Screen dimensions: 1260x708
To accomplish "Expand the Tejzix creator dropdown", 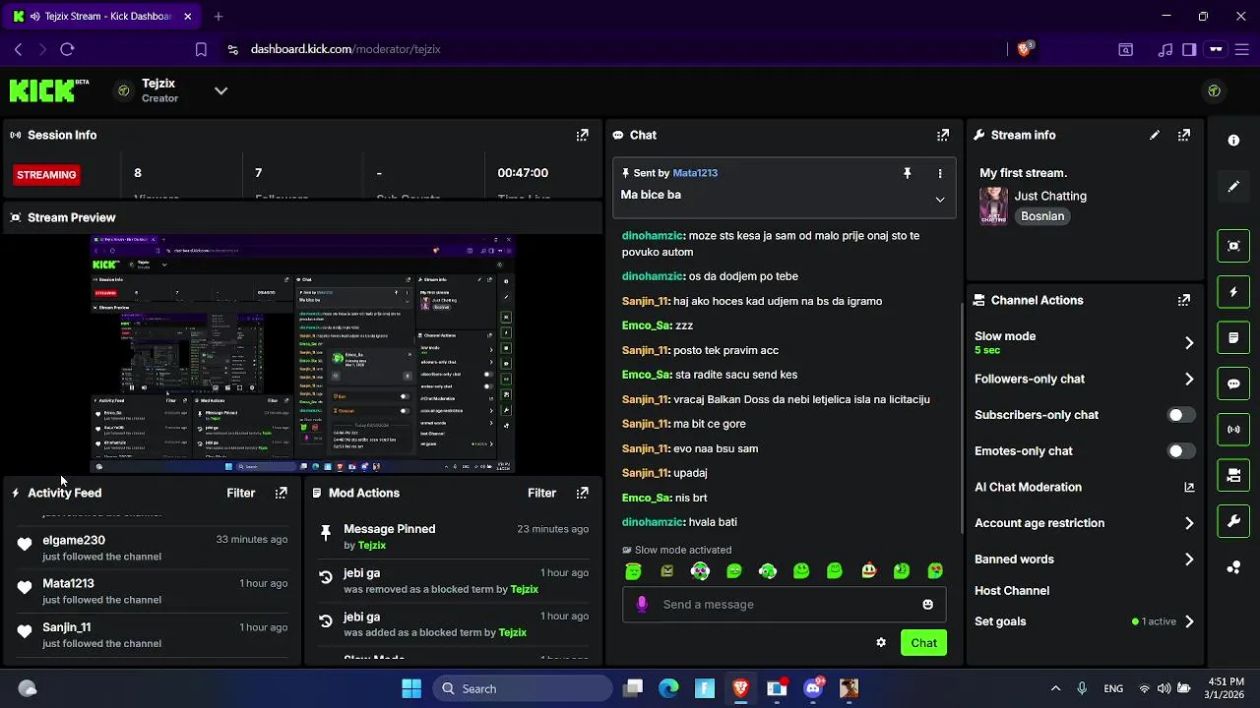I will tap(220, 90).
